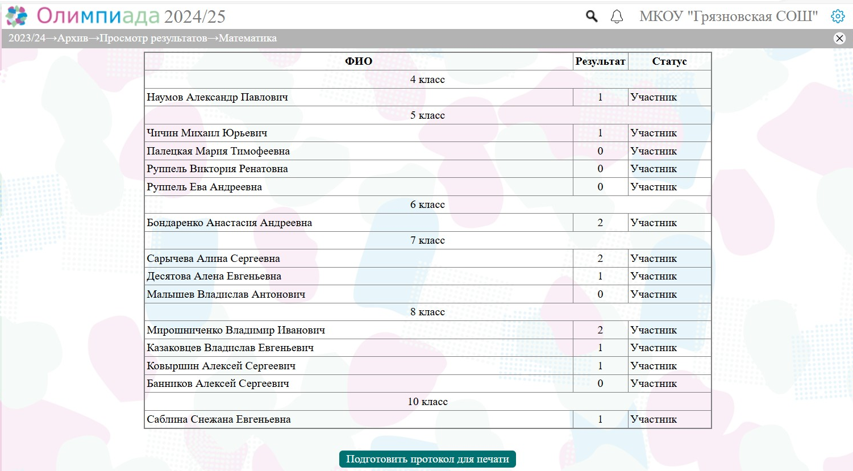853x471 pixels.
Task: Select Чичин Михаил Юрьевич
Action: click(207, 133)
